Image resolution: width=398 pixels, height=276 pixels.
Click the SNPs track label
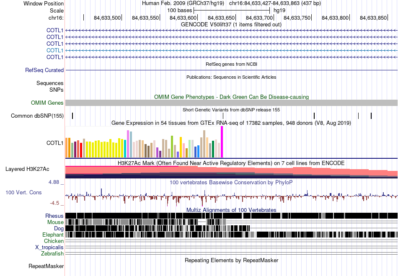[x=57, y=90]
